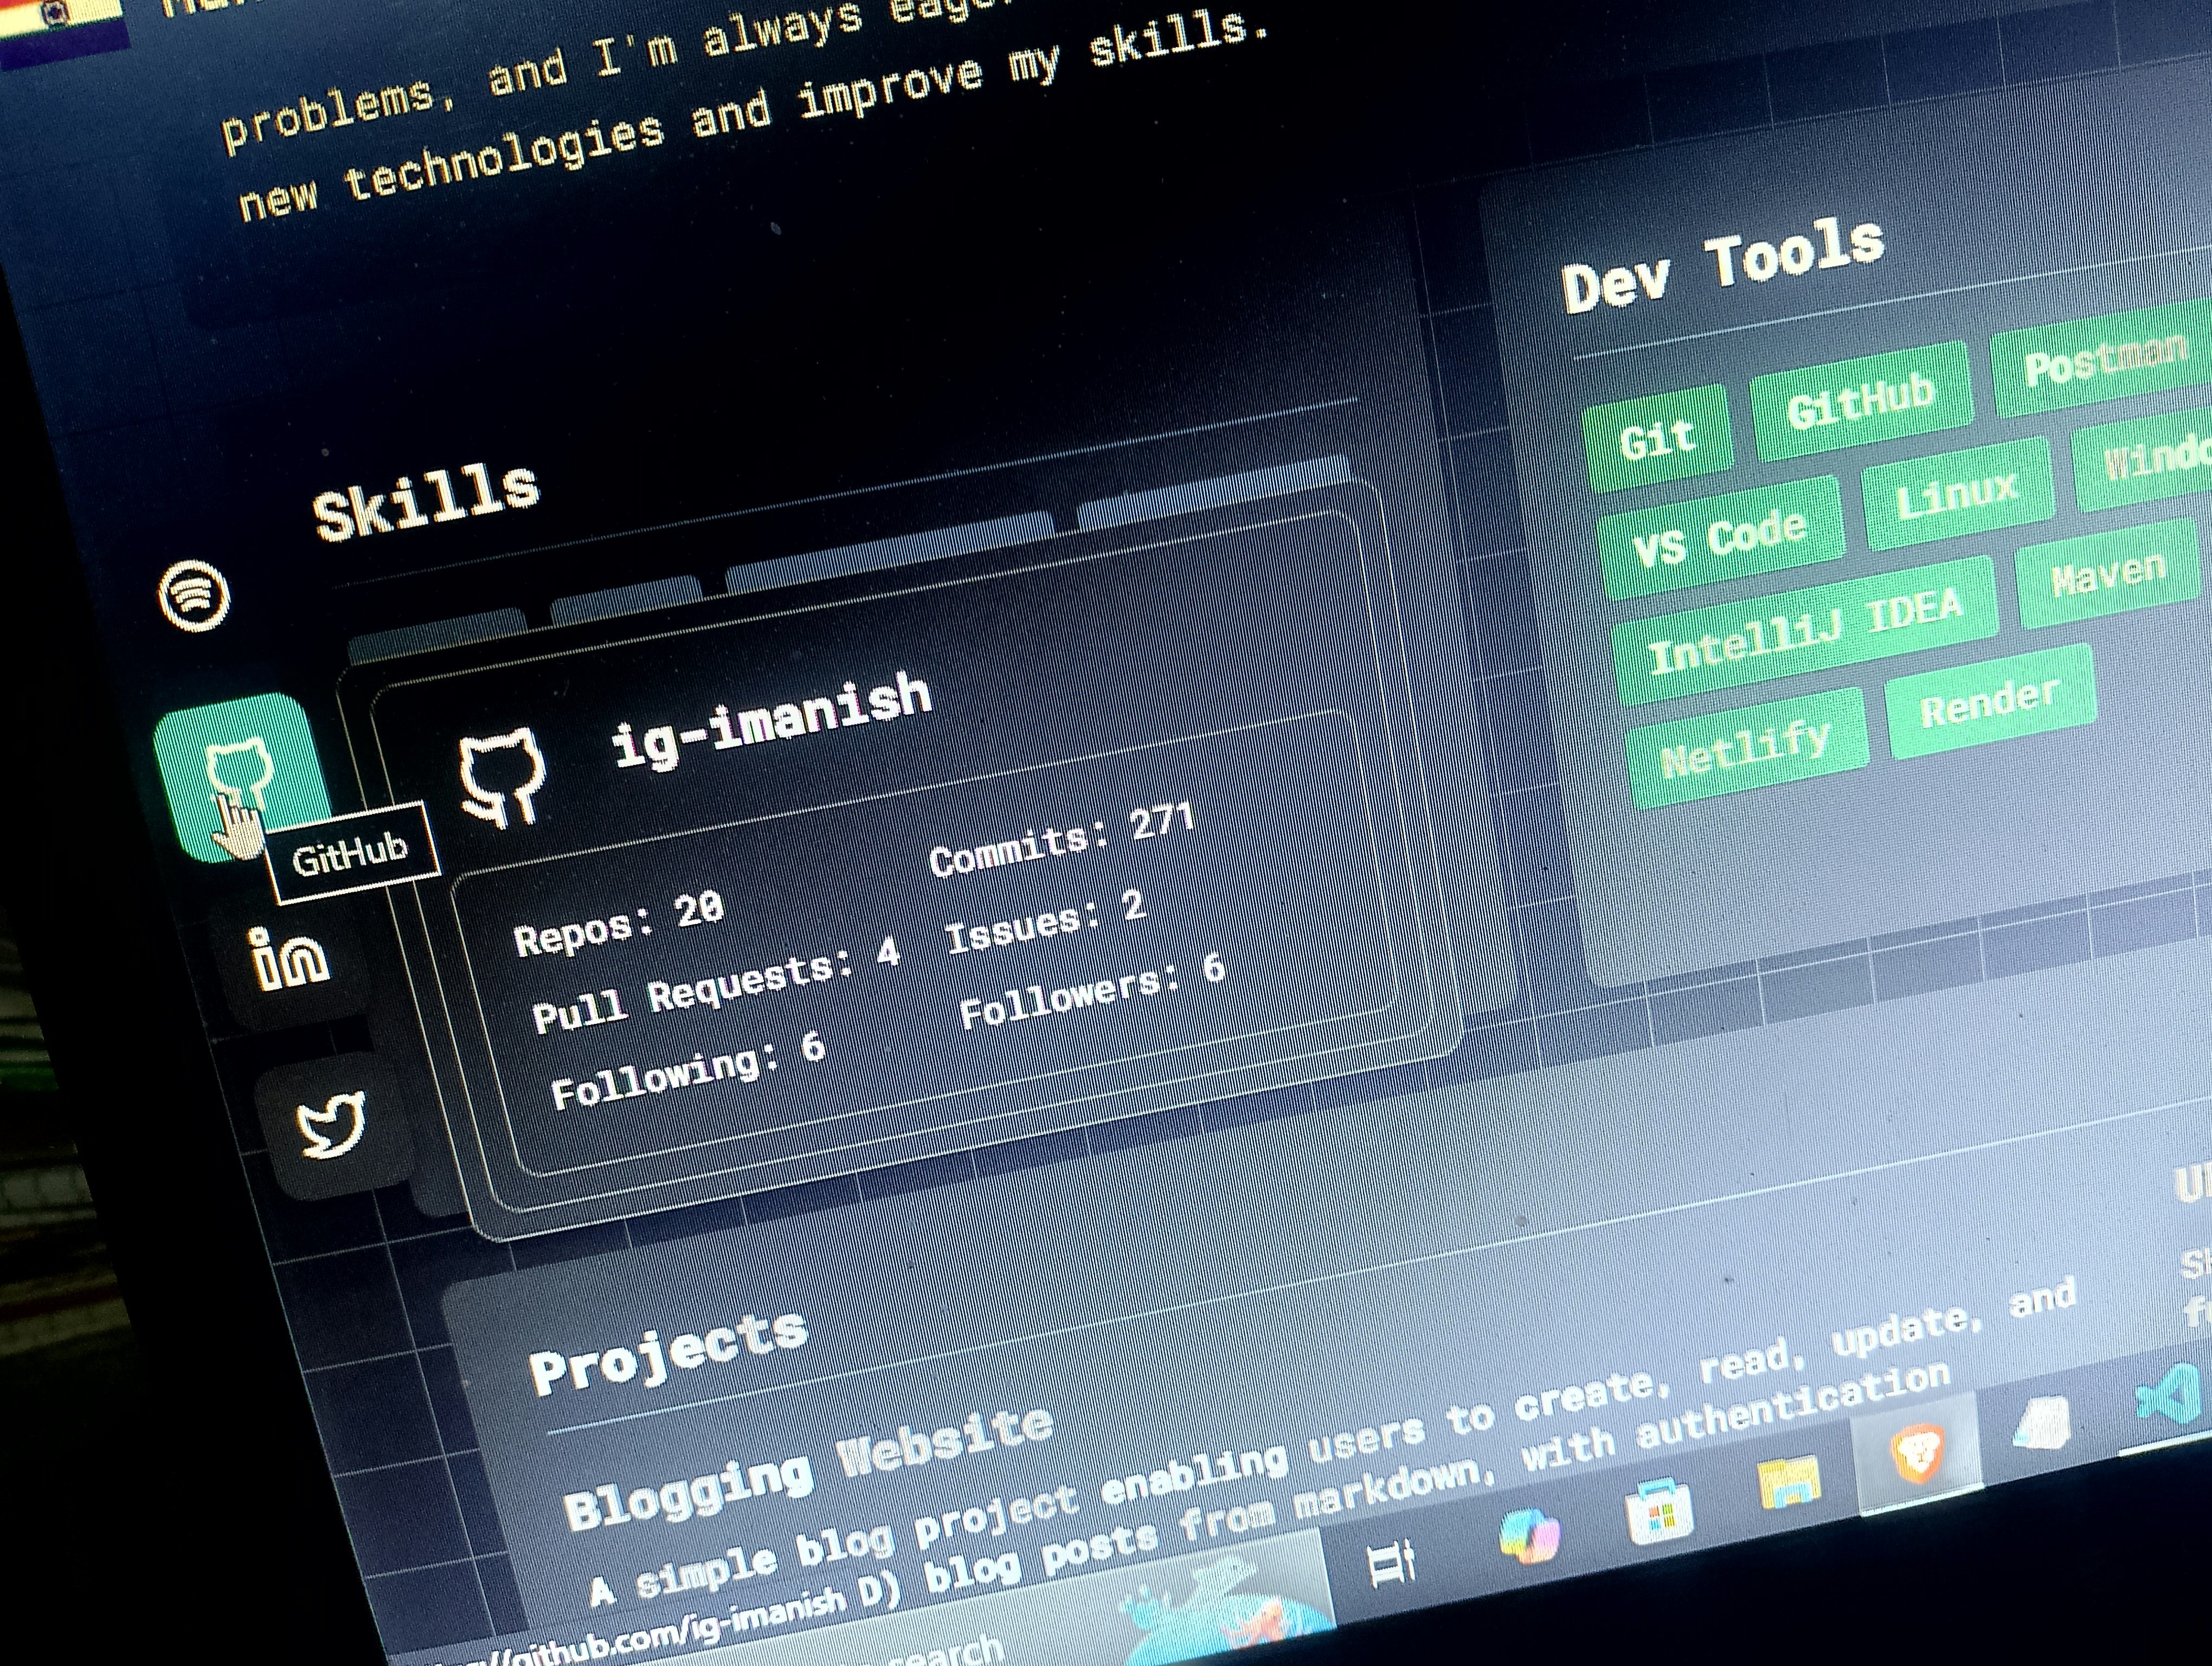The height and width of the screenshot is (1666, 2212).
Task: Open Brave browser from the taskbar
Action: tap(1917, 1455)
